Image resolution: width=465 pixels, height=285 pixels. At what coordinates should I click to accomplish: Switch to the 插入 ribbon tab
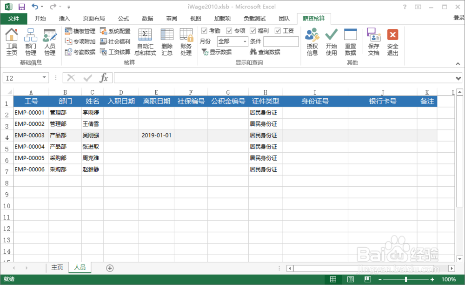(x=64, y=19)
